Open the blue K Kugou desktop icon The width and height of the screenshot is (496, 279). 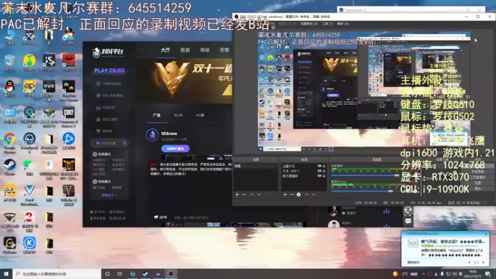tap(29, 245)
